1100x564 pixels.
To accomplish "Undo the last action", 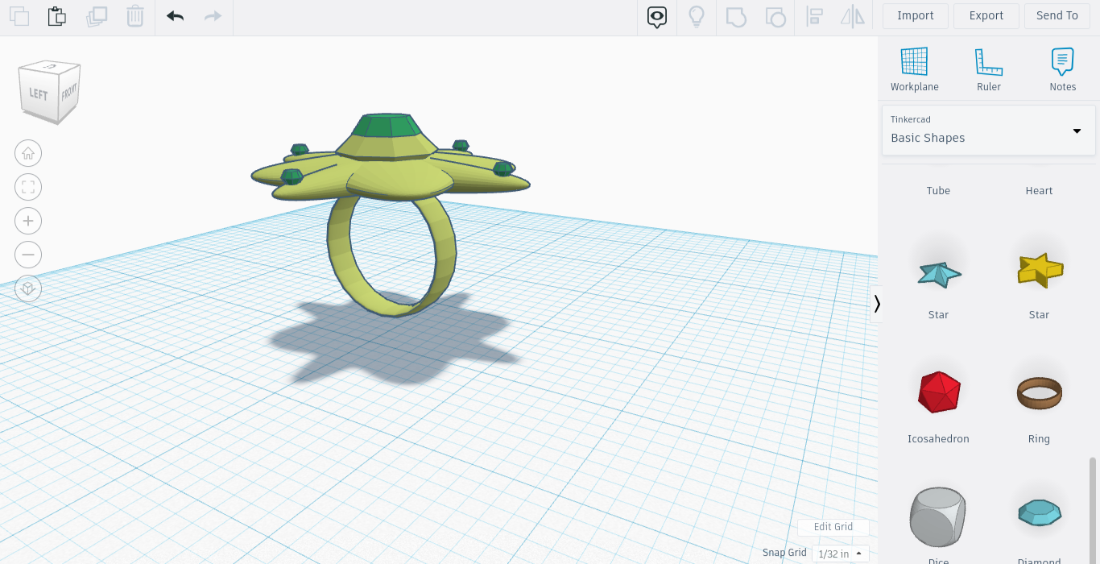I will (176, 16).
